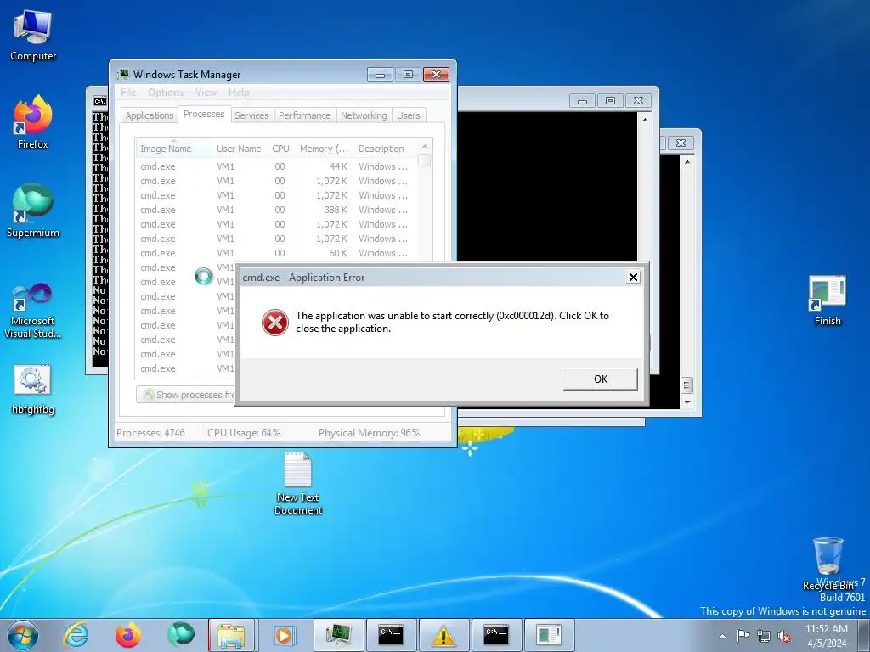Select the cmd.exe row using 44 K
The image size is (870, 652).
[x=276, y=166]
